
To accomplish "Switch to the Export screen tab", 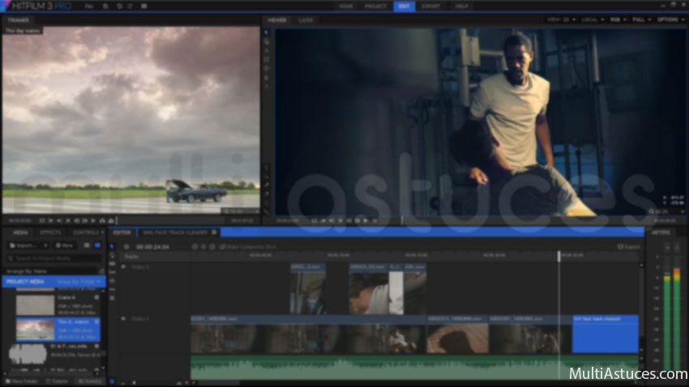I will 430,6.
